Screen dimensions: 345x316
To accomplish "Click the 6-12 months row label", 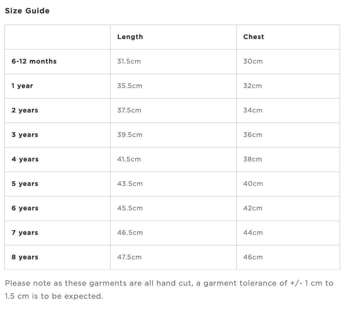I will pyautogui.click(x=34, y=61).
